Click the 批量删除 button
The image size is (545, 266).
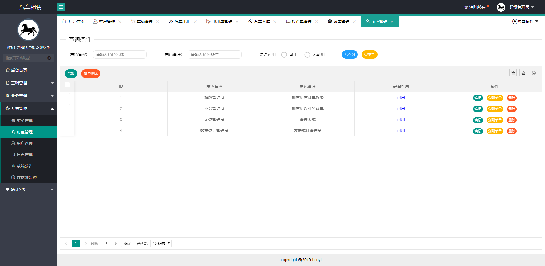click(91, 74)
